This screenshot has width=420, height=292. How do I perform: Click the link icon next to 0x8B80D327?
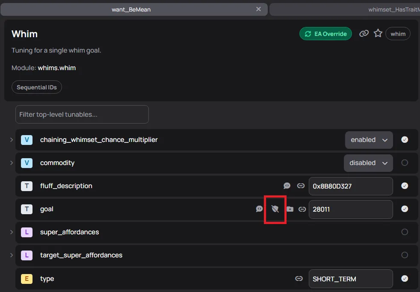(301, 186)
